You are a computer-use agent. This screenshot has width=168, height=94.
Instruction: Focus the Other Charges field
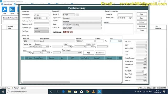click(x=141, y=61)
